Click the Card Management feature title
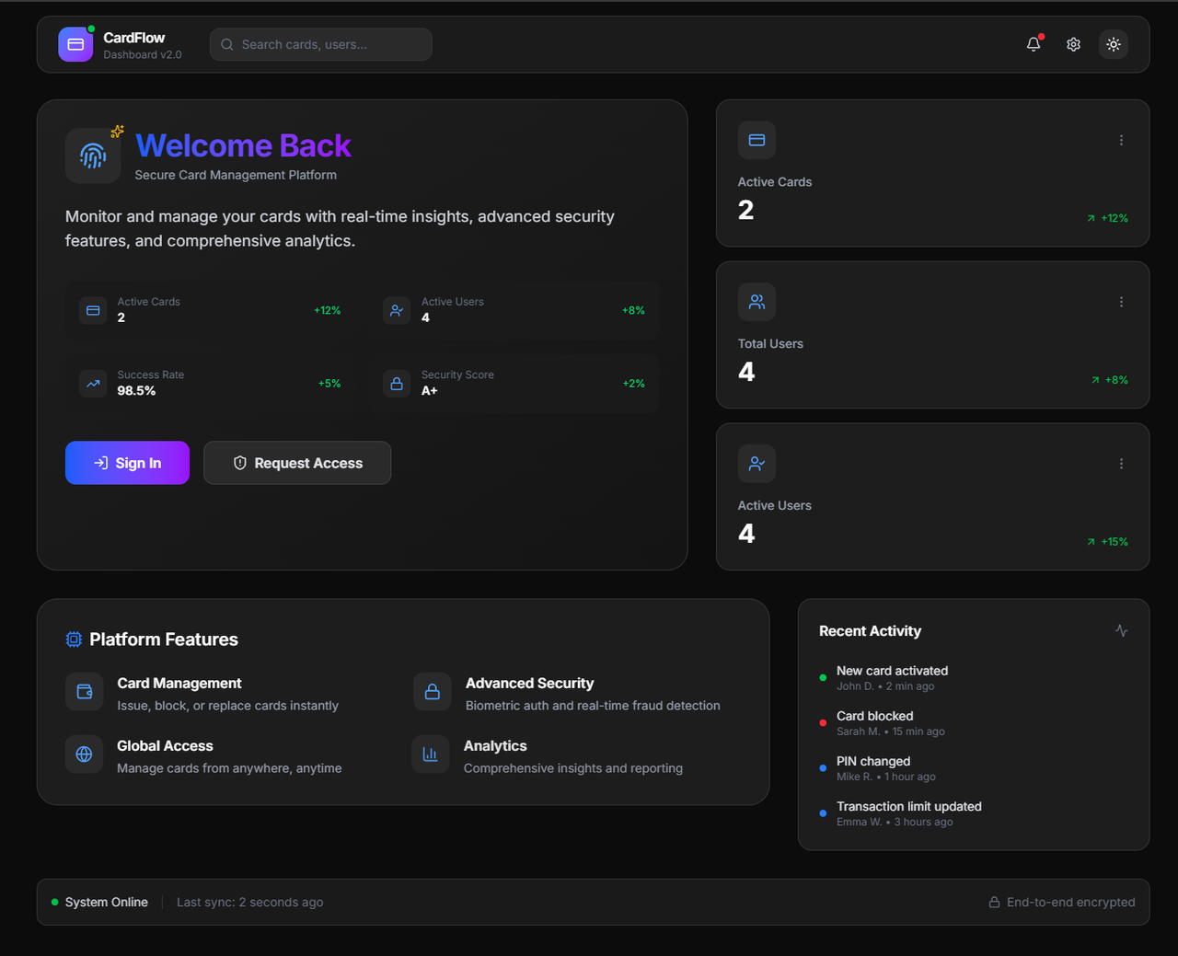 point(179,684)
